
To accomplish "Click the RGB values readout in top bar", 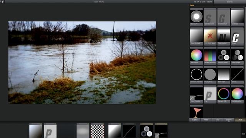I will [x=203, y=2].
